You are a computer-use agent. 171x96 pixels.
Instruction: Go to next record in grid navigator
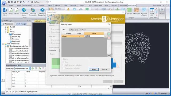point(13,92)
